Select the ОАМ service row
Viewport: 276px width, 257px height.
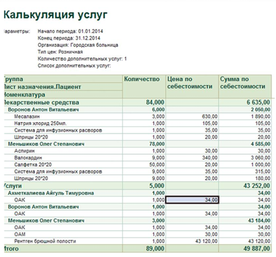(138, 234)
